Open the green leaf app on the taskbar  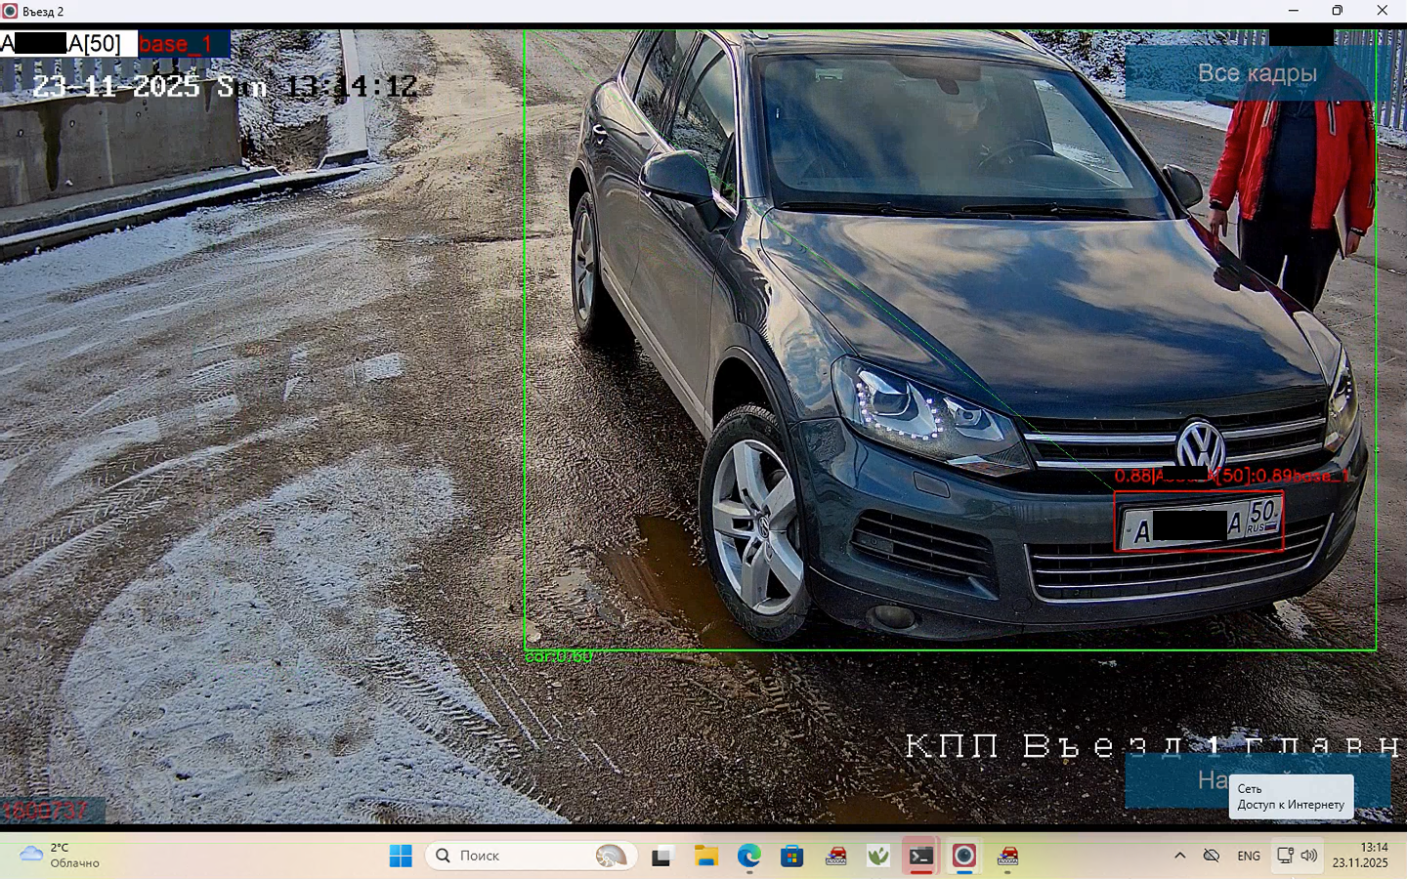(878, 857)
